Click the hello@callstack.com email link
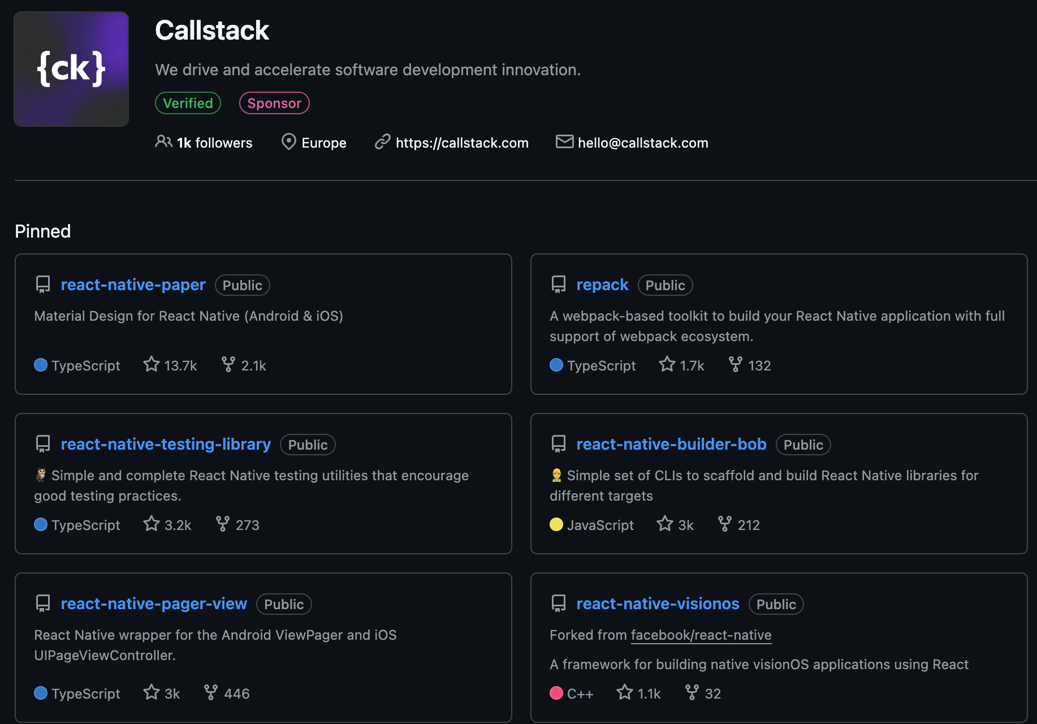1037x724 pixels. (643, 143)
